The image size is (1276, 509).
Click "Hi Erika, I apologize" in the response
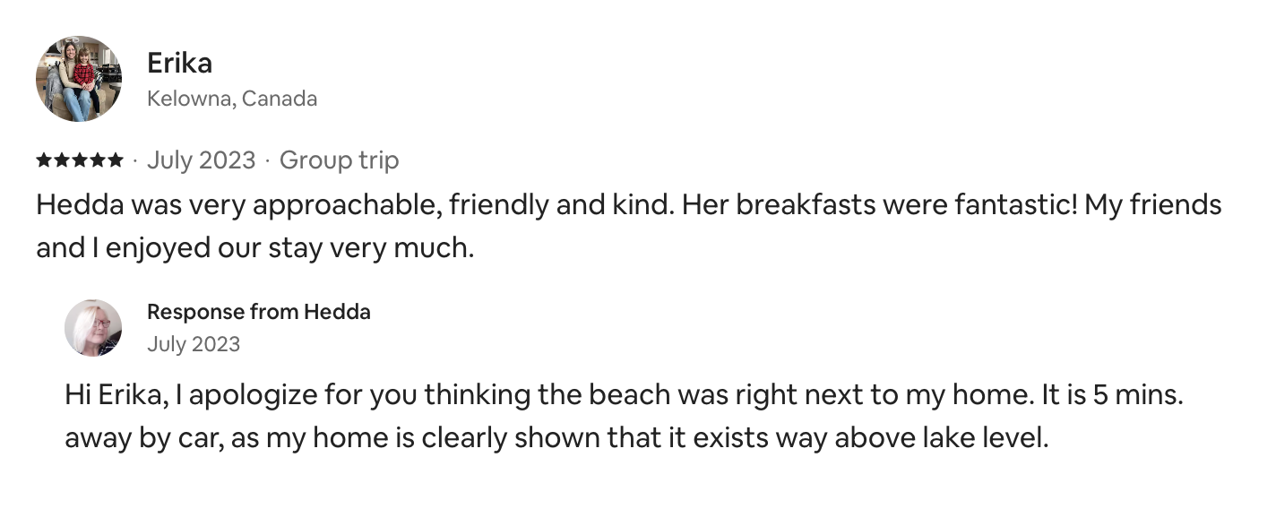pos(192,395)
